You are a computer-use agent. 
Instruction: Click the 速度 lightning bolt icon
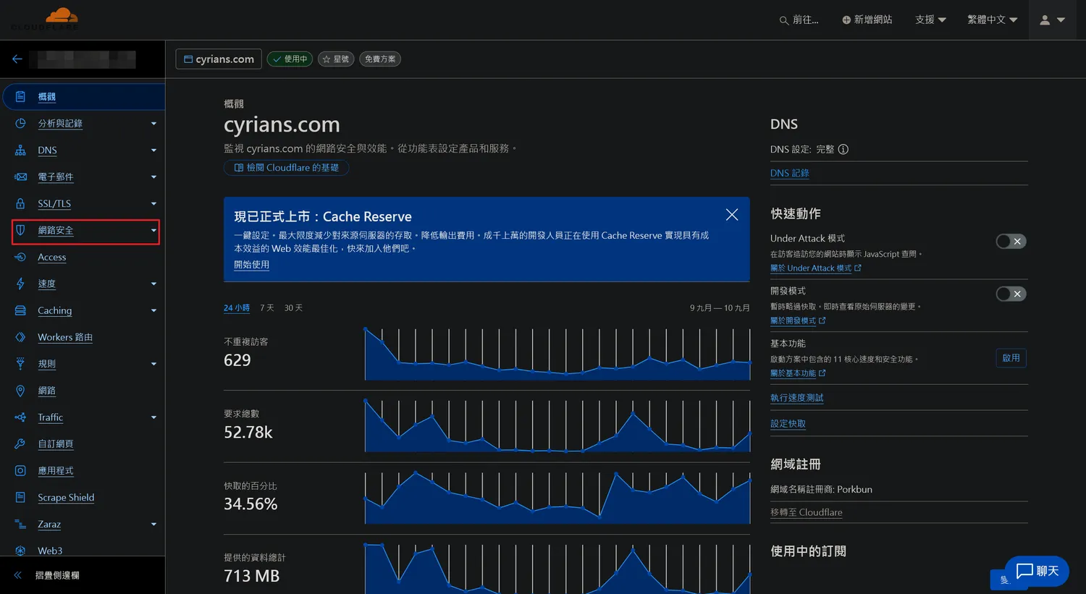(20, 284)
